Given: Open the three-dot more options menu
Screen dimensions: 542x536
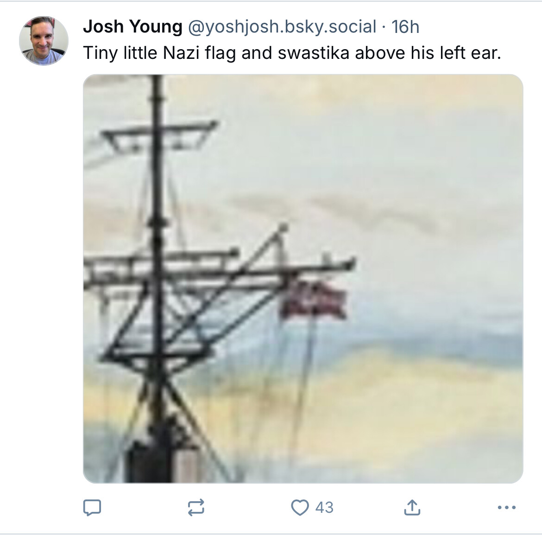Looking at the screenshot, I should click(507, 508).
